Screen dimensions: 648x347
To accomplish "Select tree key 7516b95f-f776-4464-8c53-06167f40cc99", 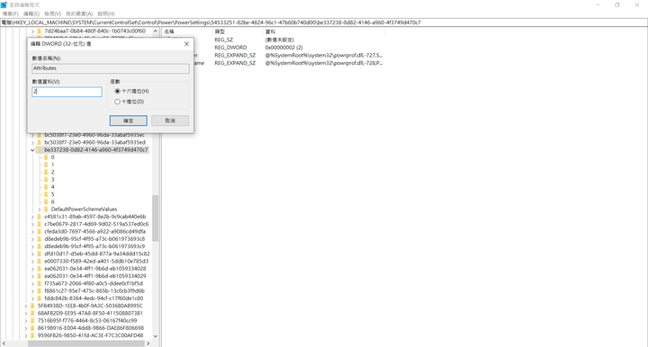I will tap(87, 321).
